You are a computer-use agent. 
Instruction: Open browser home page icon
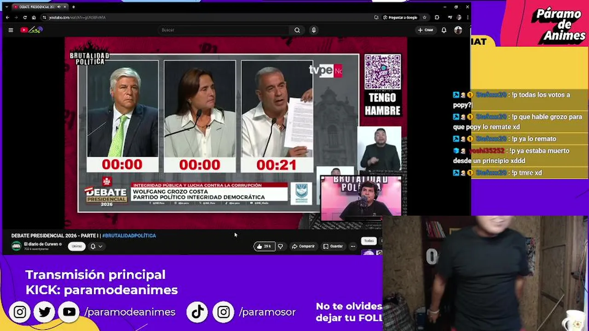pos(34,17)
